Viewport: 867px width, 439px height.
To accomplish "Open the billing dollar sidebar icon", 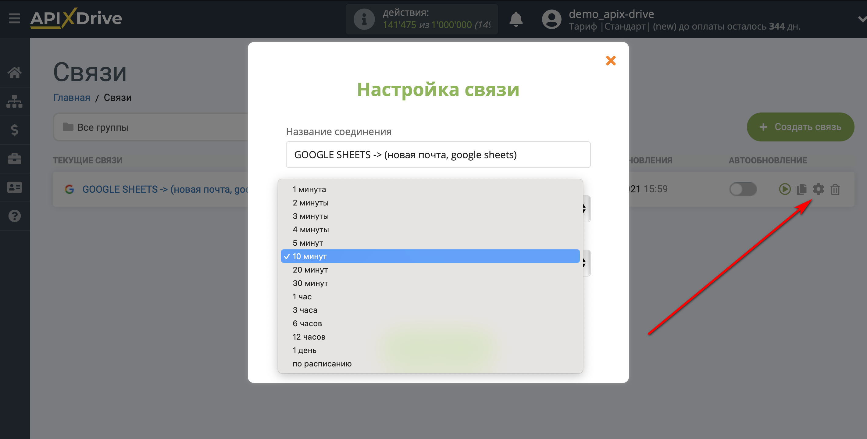I will [x=14, y=130].
